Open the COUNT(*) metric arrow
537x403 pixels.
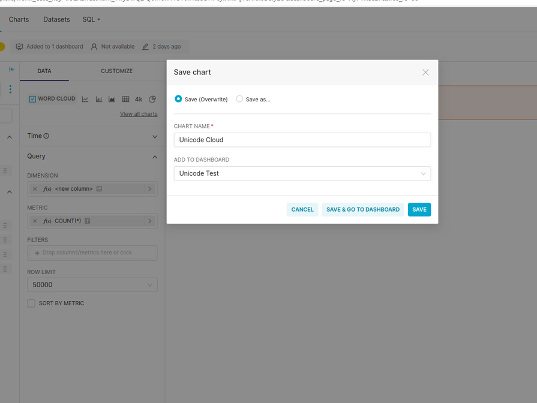point(149,221)
